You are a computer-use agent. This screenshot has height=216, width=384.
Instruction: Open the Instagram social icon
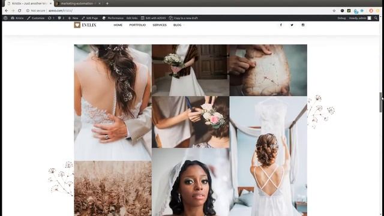303,25
